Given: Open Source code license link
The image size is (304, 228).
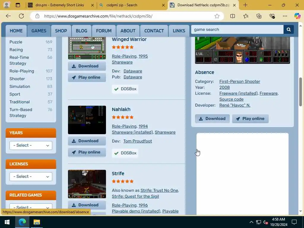Looking at the screenshot, I should click(231, 99).
